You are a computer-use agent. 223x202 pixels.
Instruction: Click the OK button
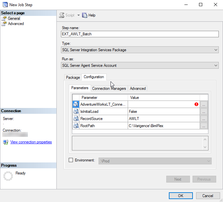tap(181, 196)
